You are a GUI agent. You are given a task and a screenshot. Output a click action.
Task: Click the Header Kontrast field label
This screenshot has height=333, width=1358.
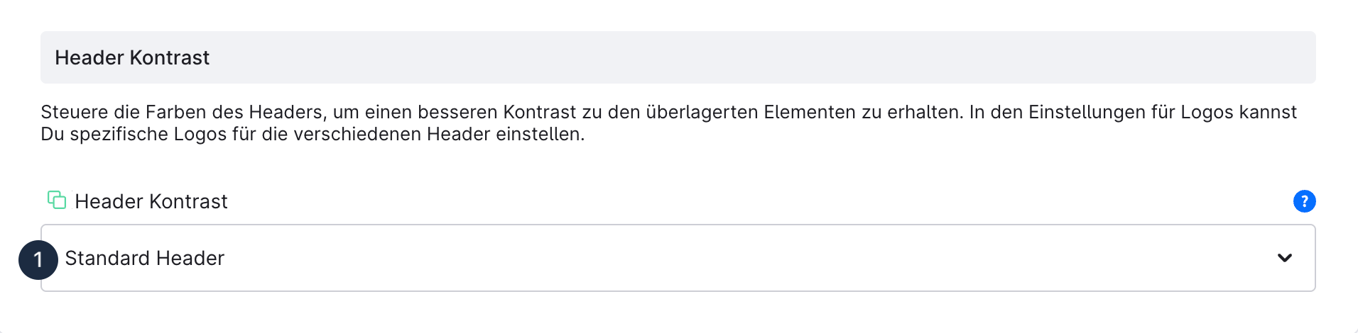[x=151, y=202]
